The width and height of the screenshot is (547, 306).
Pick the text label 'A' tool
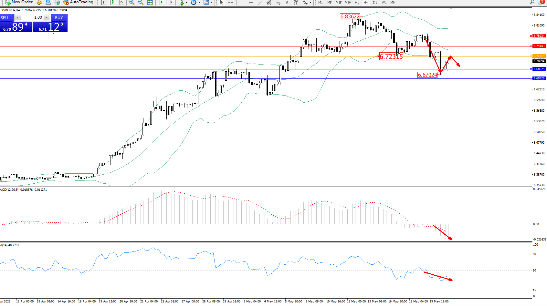pyautogui.click(x=287, y=2)
